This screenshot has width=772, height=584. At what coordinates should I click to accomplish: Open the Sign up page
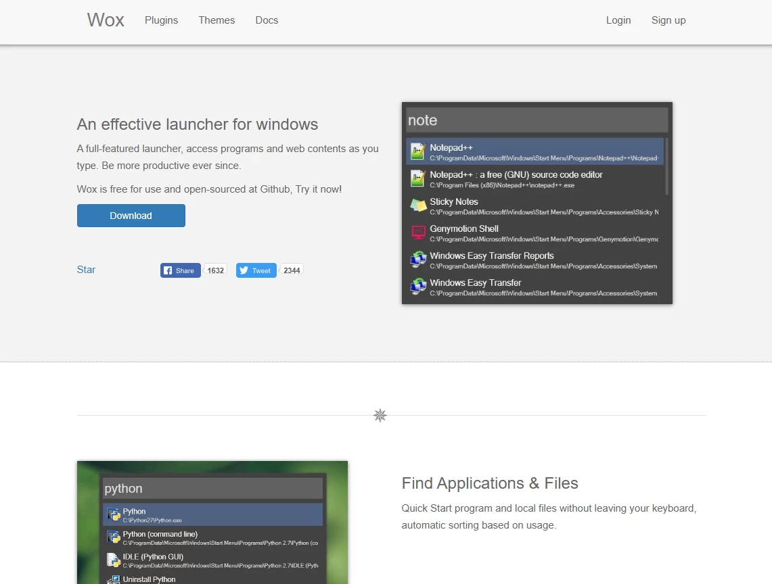pyautogui.click(x=668, y=20)
